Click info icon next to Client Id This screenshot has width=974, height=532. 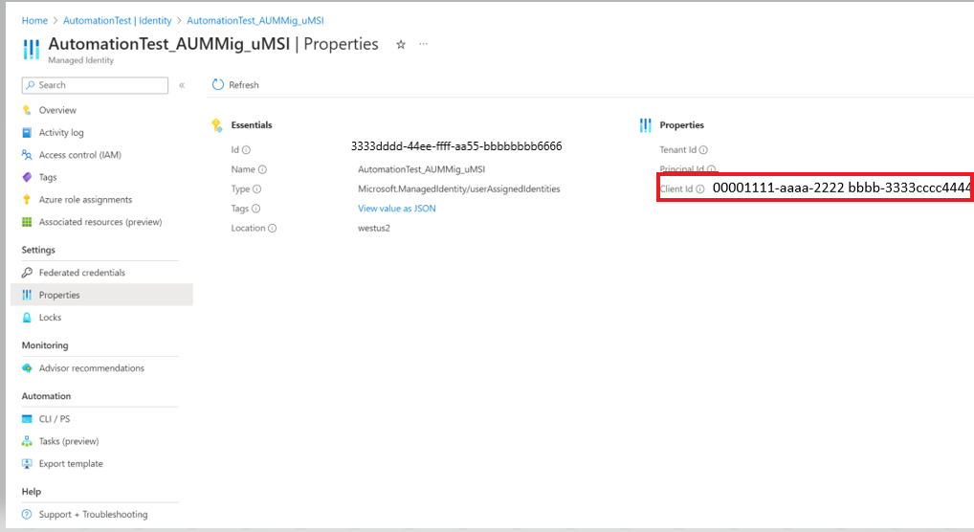pyautogui.click(x=700, y=188)
